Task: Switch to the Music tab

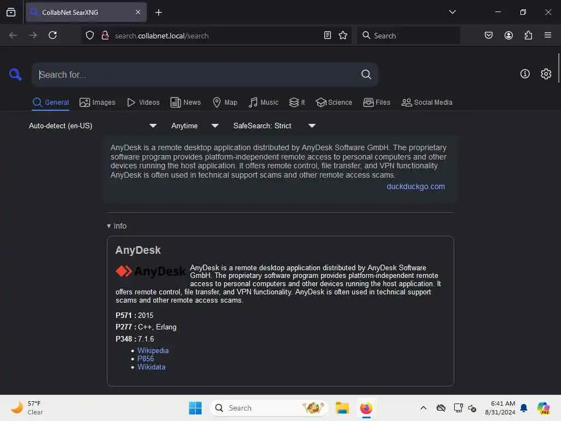Action: click(264, 103)
